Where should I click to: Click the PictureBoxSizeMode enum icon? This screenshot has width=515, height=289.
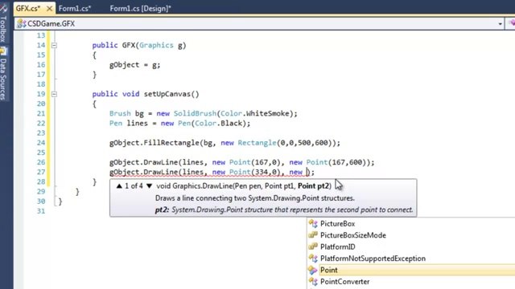pos(313,235)
